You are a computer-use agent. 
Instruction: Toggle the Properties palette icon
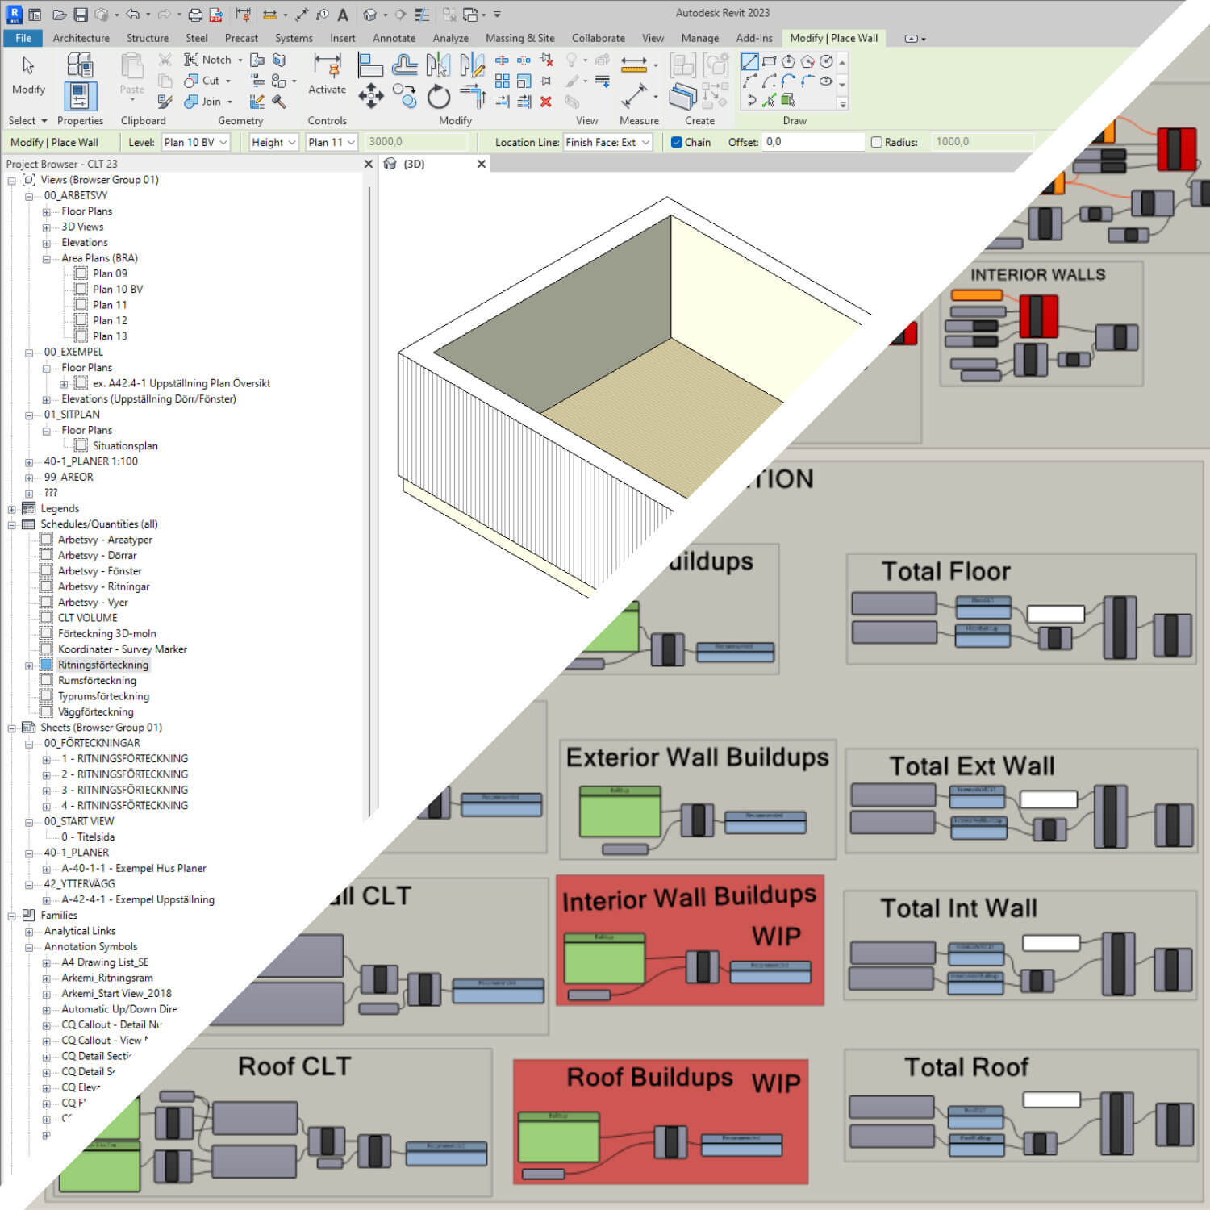pyautogui.click(x=80, y=96)
